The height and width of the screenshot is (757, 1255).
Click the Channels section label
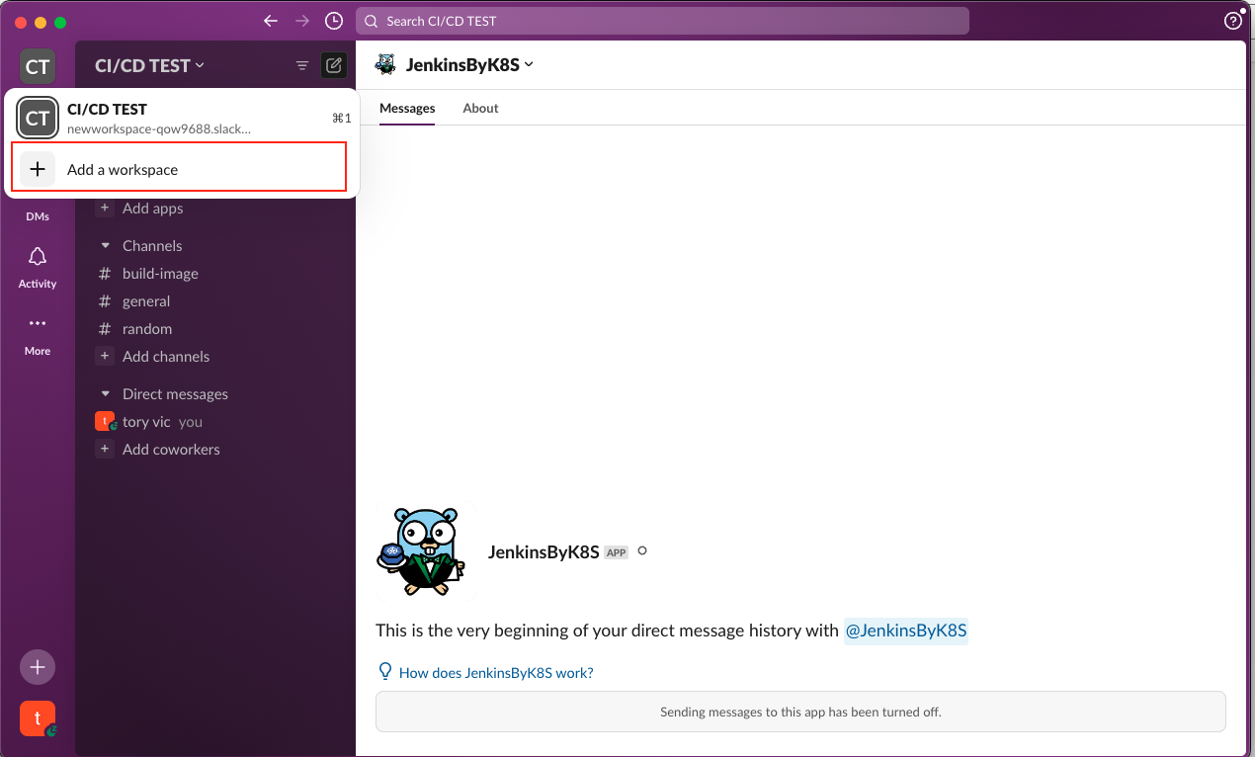point(152,246)
